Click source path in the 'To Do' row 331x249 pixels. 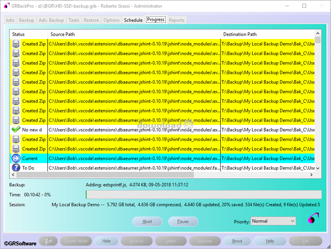(x=134, y=168)
